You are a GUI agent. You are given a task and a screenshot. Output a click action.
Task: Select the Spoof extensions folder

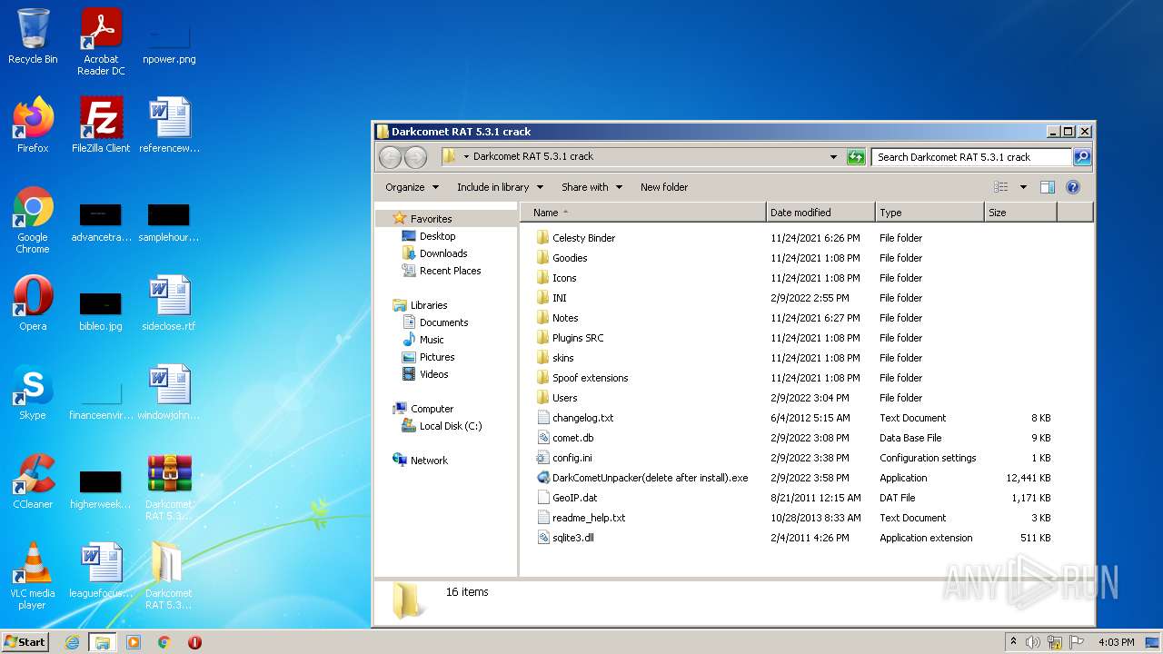coord(590,378)
